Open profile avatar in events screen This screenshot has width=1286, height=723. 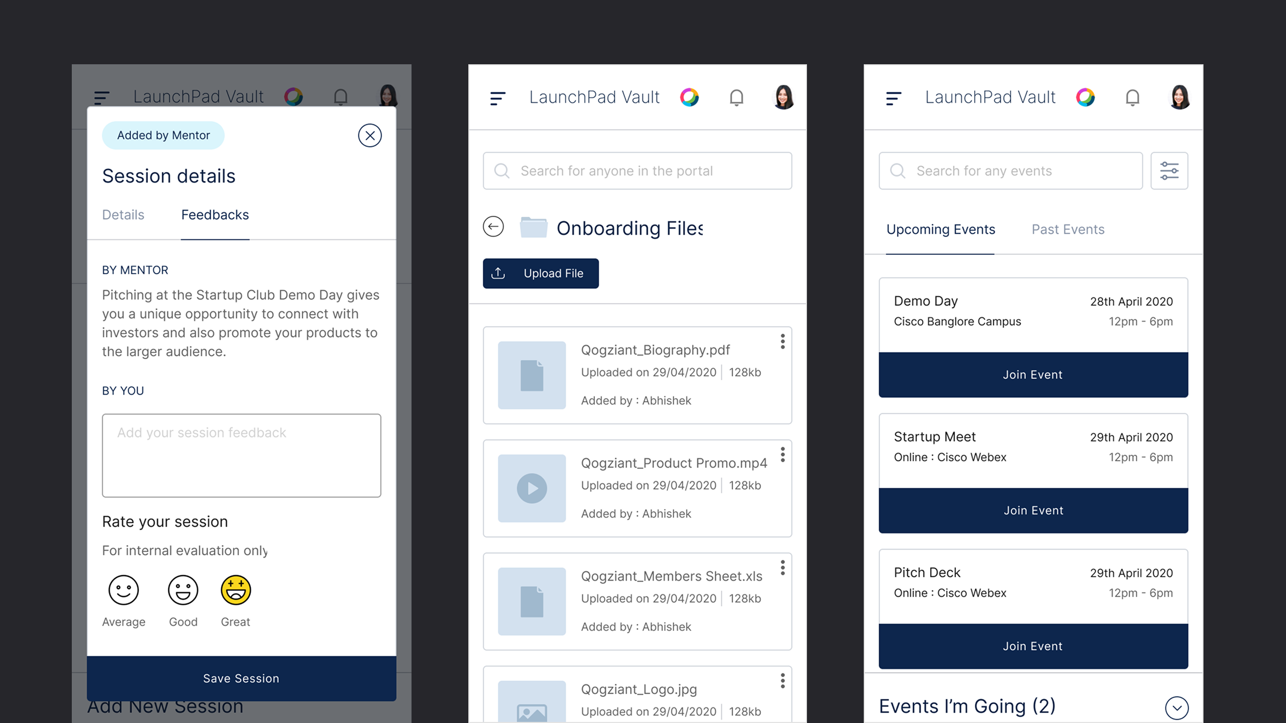1180,97
